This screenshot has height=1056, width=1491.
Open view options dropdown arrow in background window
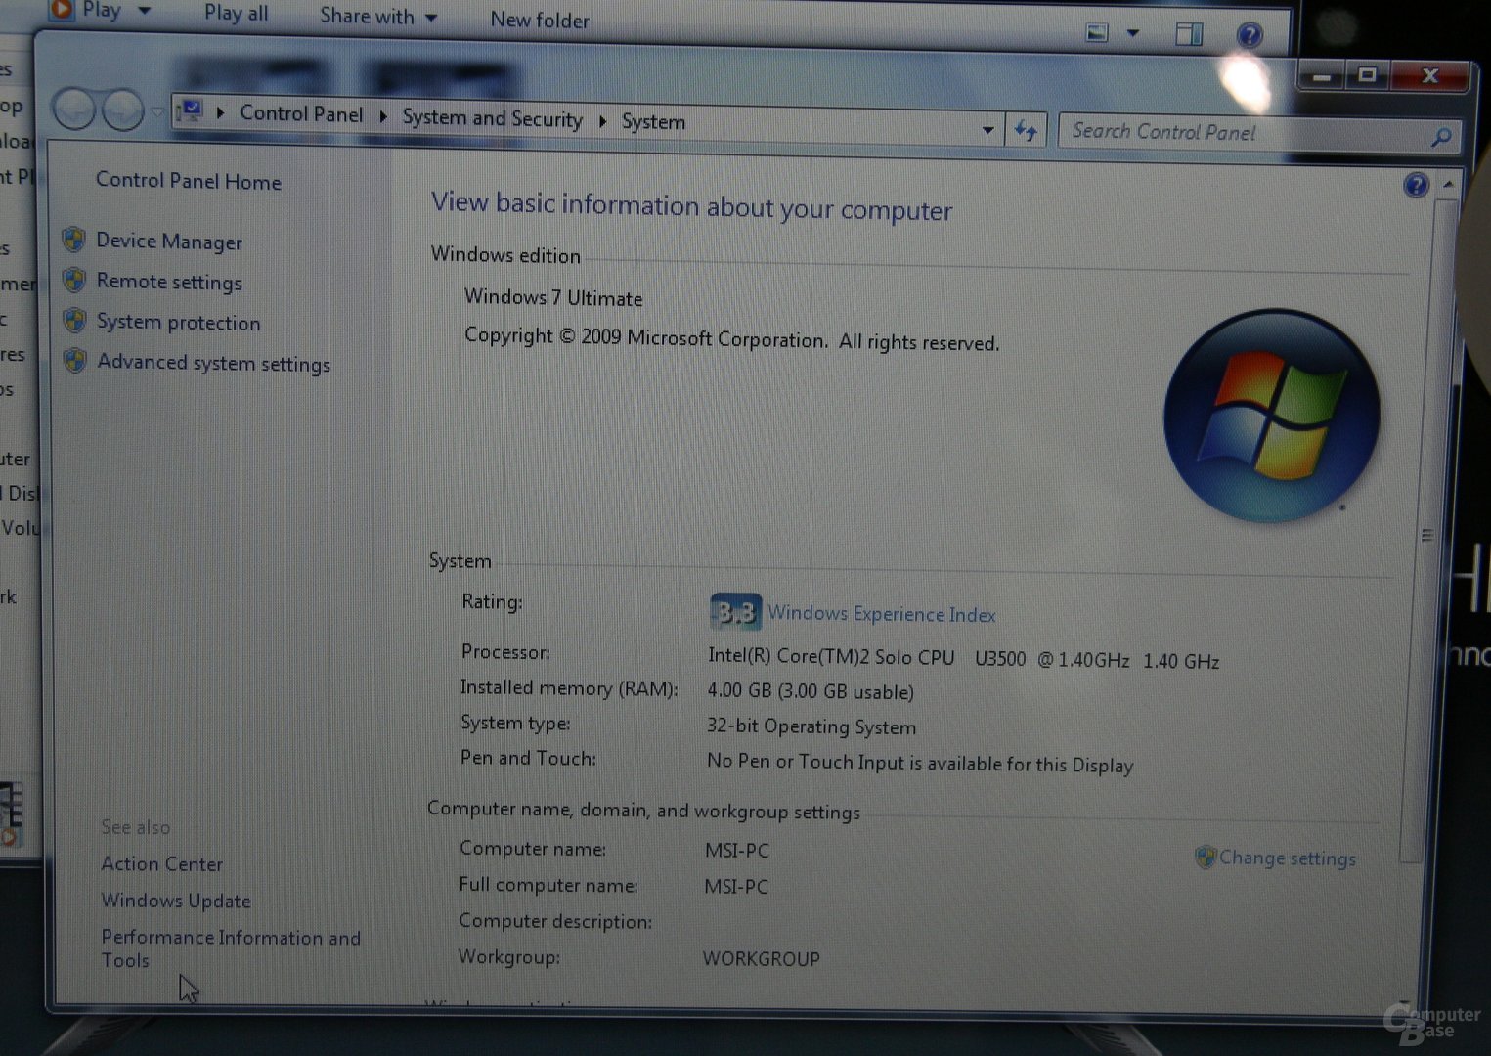click(x=1133, y=33)
